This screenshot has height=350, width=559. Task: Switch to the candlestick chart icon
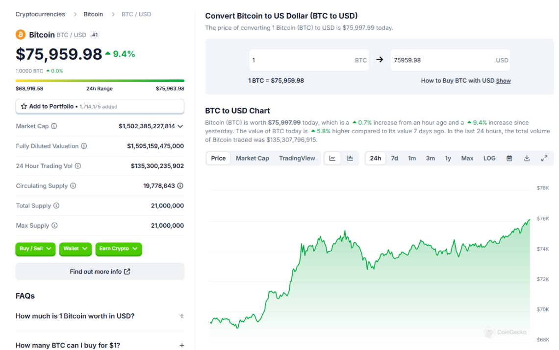[x=350, y=158]
